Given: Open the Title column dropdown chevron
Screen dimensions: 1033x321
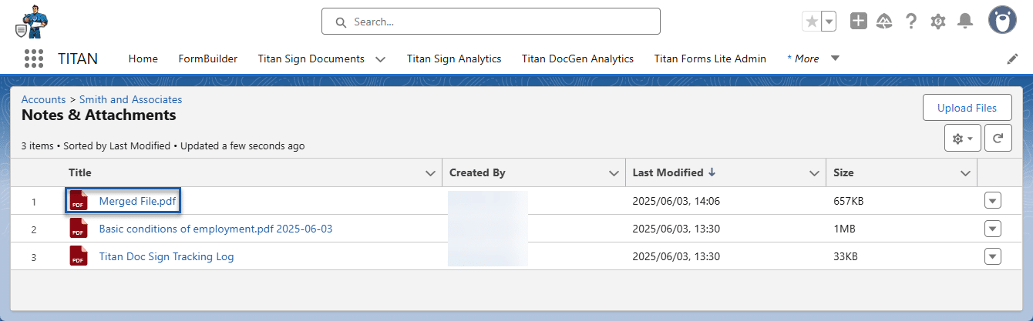Looking at the screenshot, I should (431, 173).
